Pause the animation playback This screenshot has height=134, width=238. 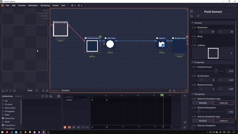[70, 127]
